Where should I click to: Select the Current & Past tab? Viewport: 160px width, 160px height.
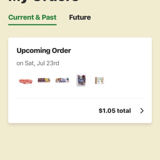32,17
